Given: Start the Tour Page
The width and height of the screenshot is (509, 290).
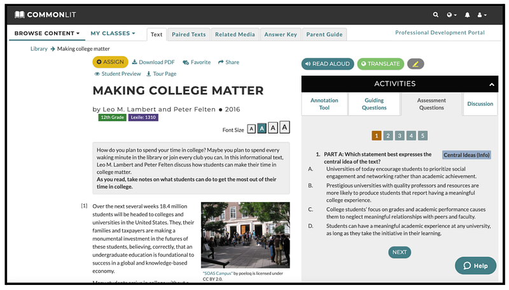Looking at the screenshot, I should pos(162,74).
